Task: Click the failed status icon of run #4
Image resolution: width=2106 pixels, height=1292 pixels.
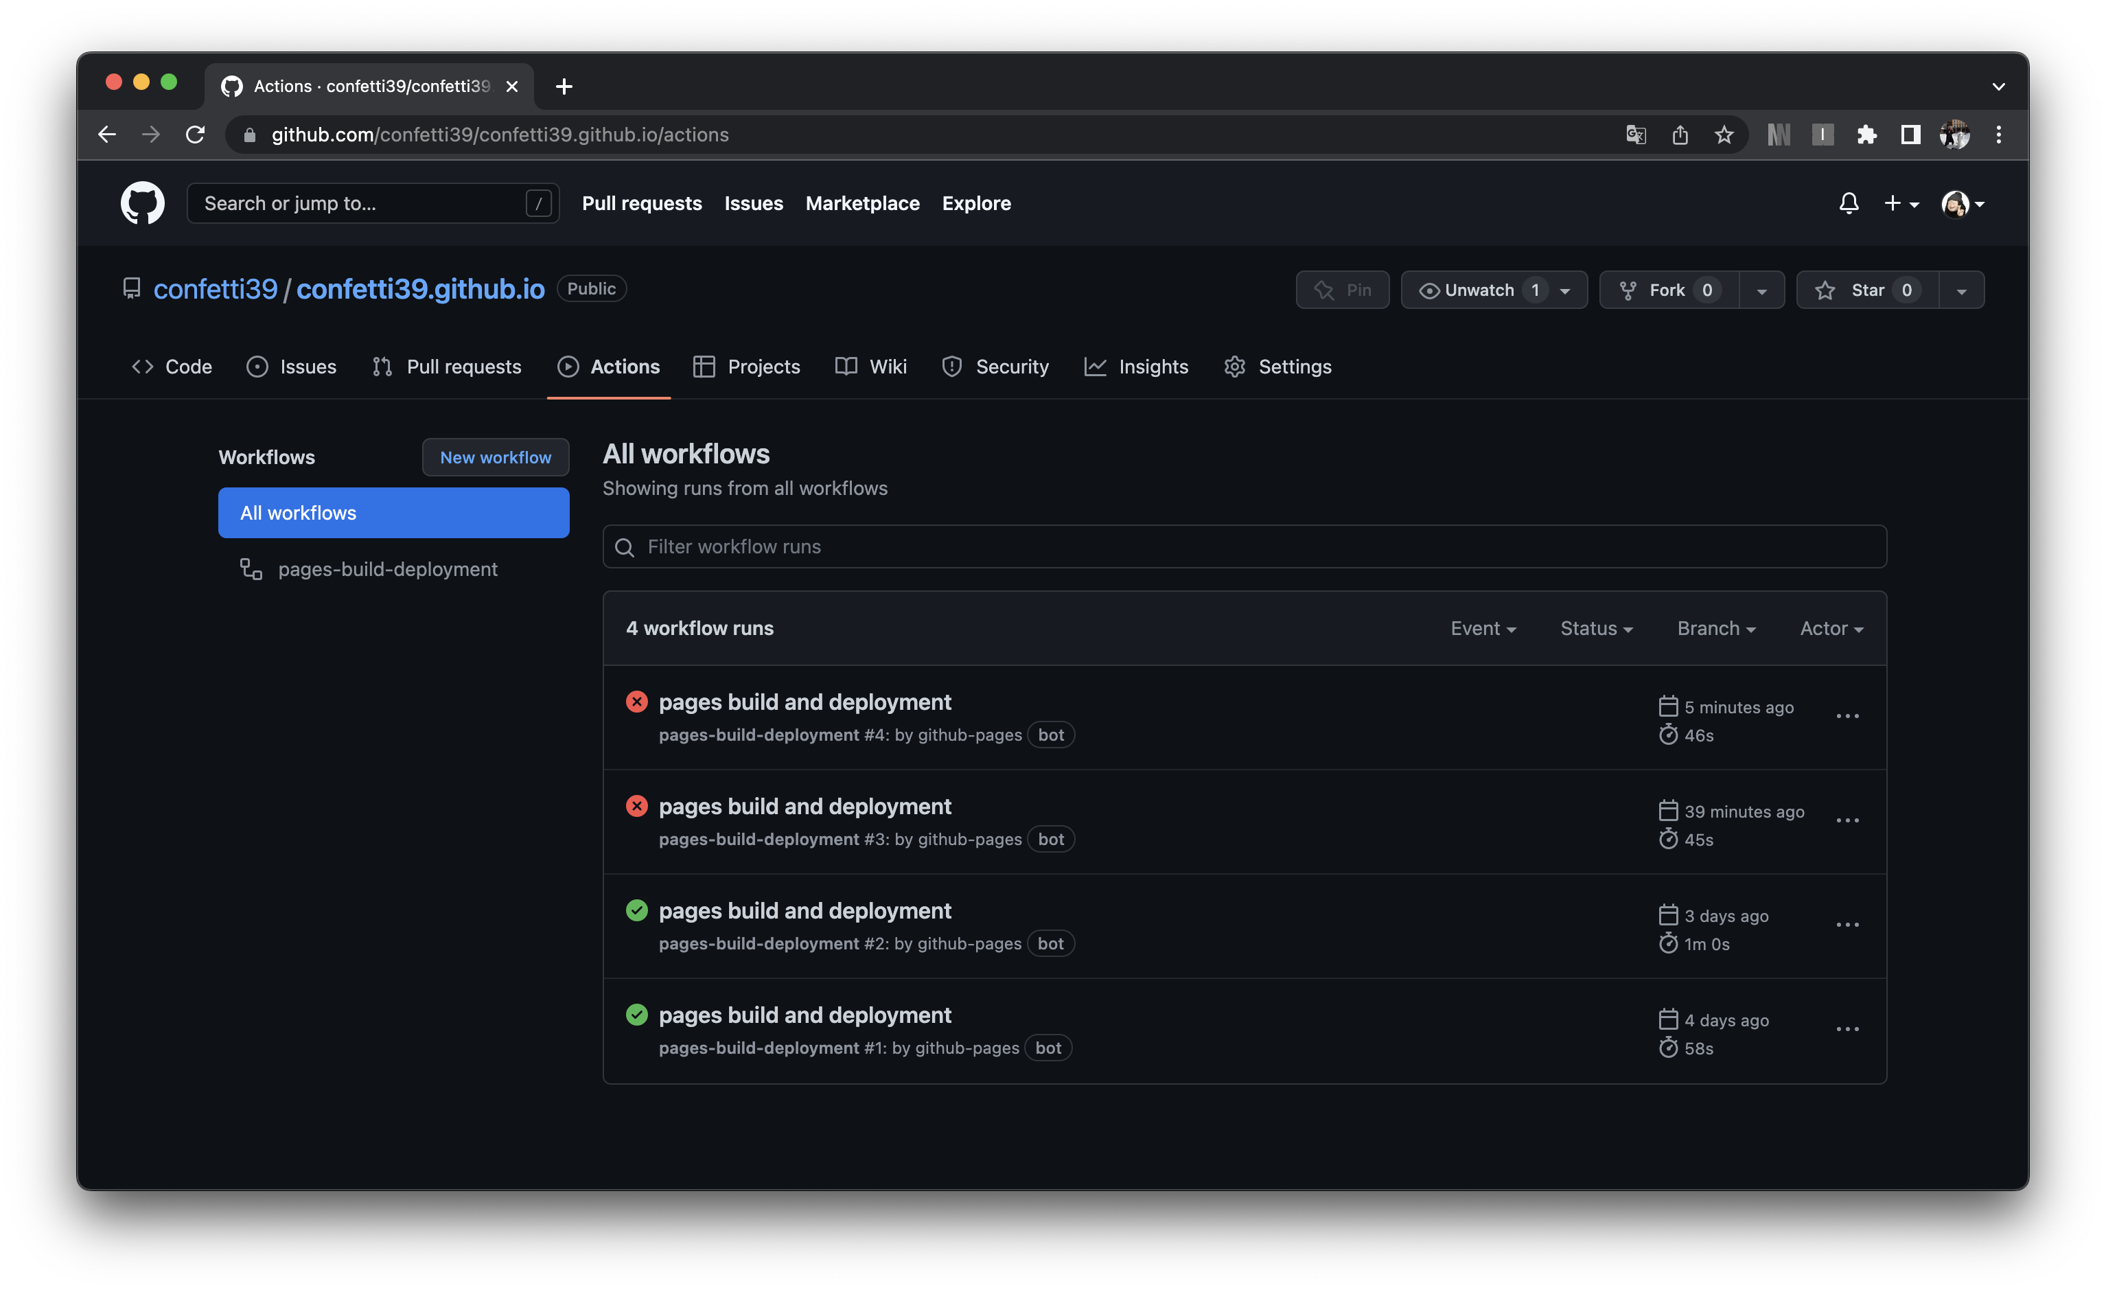Action: [637, 702]
